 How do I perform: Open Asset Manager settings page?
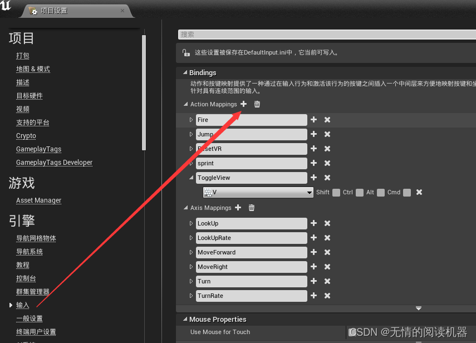[x=39, y=200]
